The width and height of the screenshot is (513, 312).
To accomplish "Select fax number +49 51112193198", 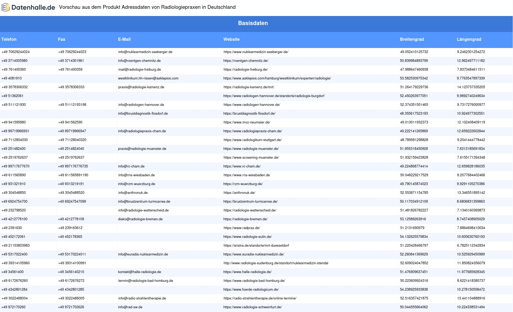I will point(72,105).
